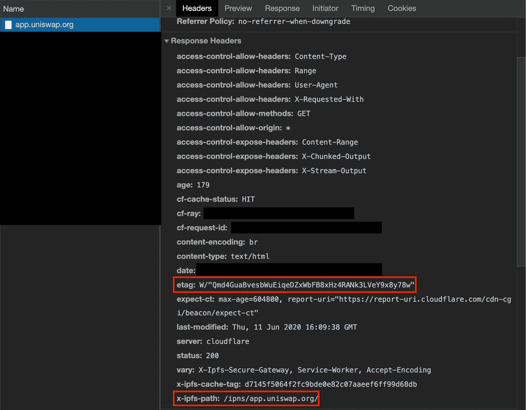Select the Headers tab

click(x=197, y=8)
